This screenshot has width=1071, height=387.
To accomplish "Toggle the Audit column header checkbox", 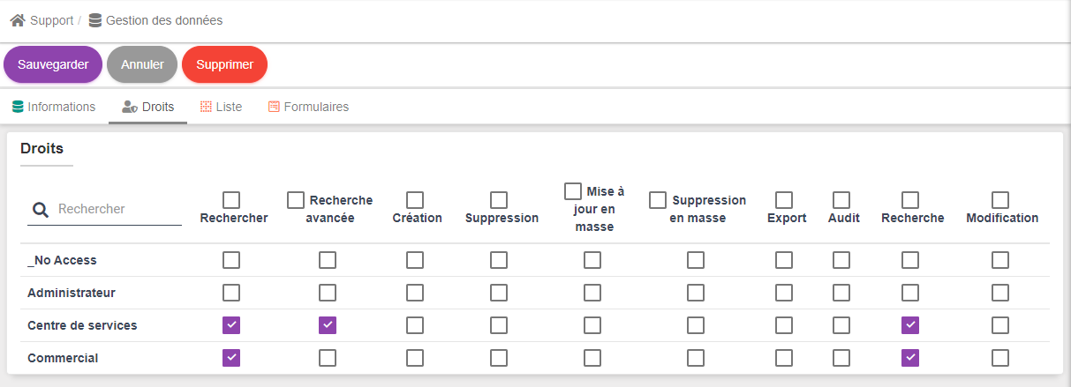I will (841, 200).
